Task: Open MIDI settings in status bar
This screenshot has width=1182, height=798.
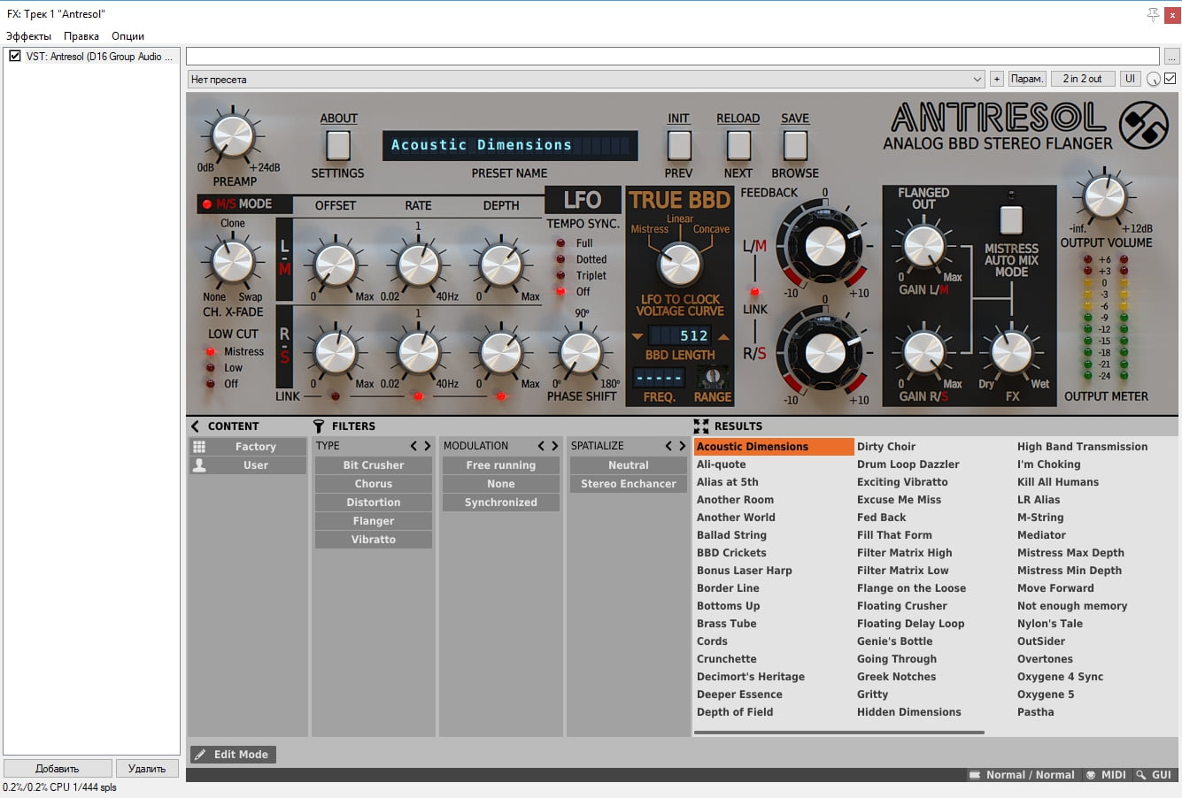Action: [1106, 775]
